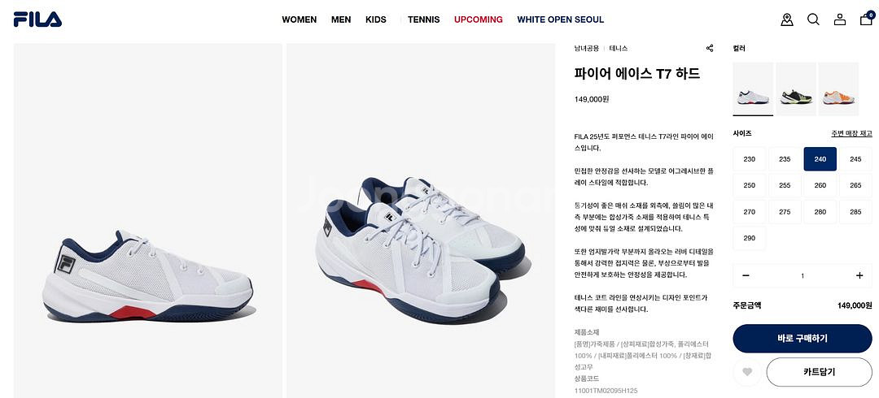879x398 pixels.
Task: Open the shopping bag cart icon
Action: (x=867, y=19)
